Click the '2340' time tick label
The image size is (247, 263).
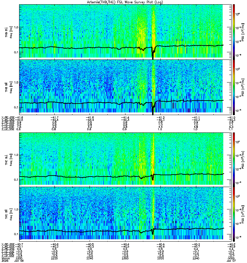pyautogui.click(x=196, y=258)
